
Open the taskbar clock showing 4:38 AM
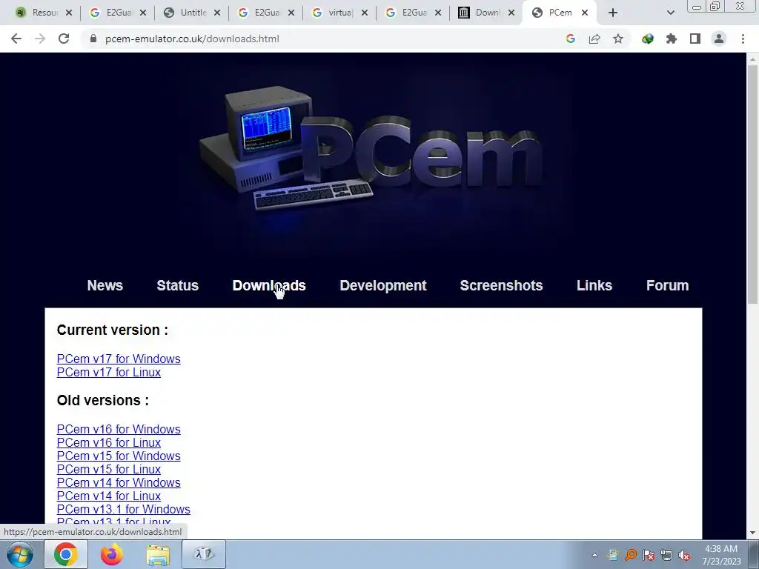(x=721, y=555)
